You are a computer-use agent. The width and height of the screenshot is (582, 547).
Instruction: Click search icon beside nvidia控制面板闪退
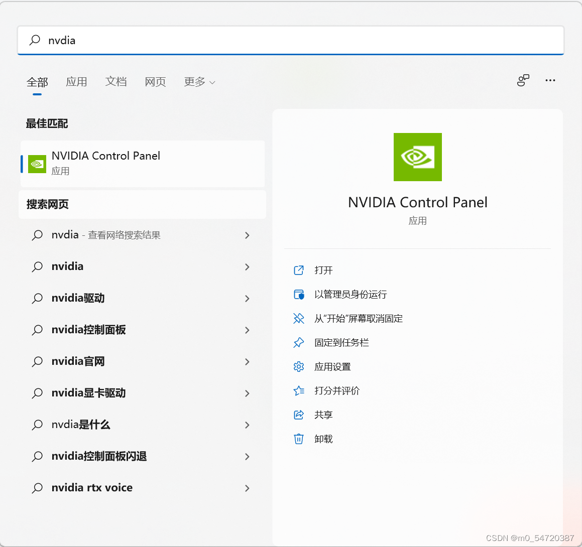[x=37, y=457]
